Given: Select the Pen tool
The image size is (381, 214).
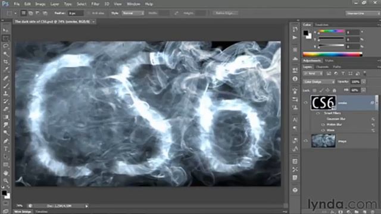Looking at the screenshot, I should pyautogui.click(x=6, y=141).
